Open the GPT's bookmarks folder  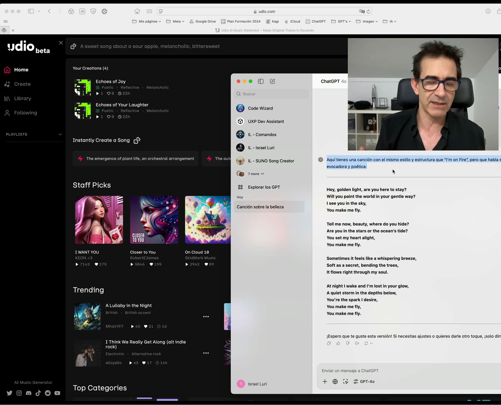[341, 21]
